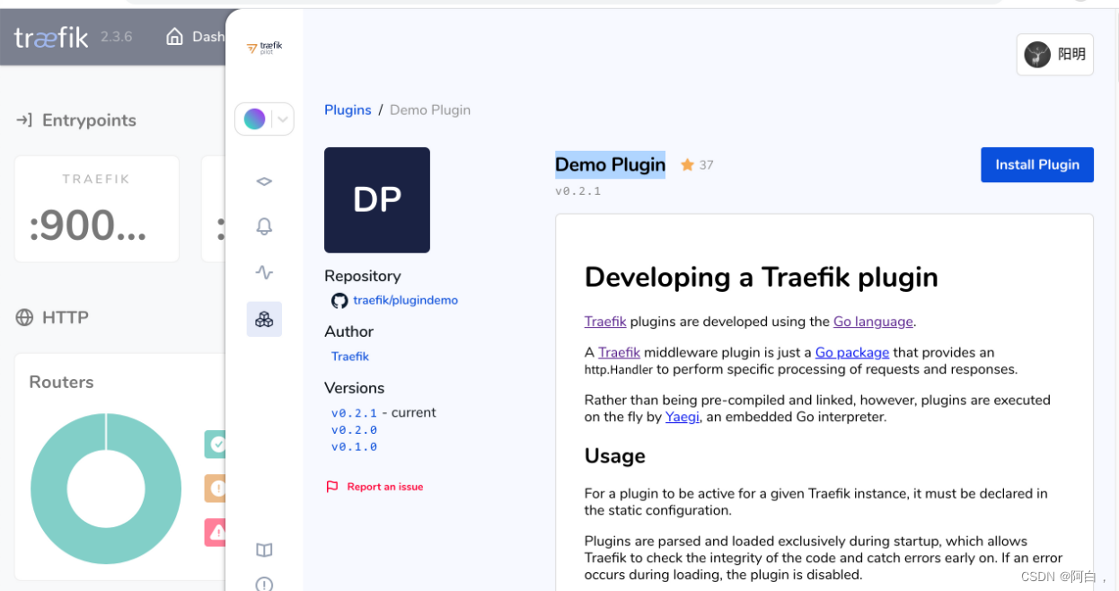
Task: Click the Traefik logo in dashboard header
Action: 51,37
